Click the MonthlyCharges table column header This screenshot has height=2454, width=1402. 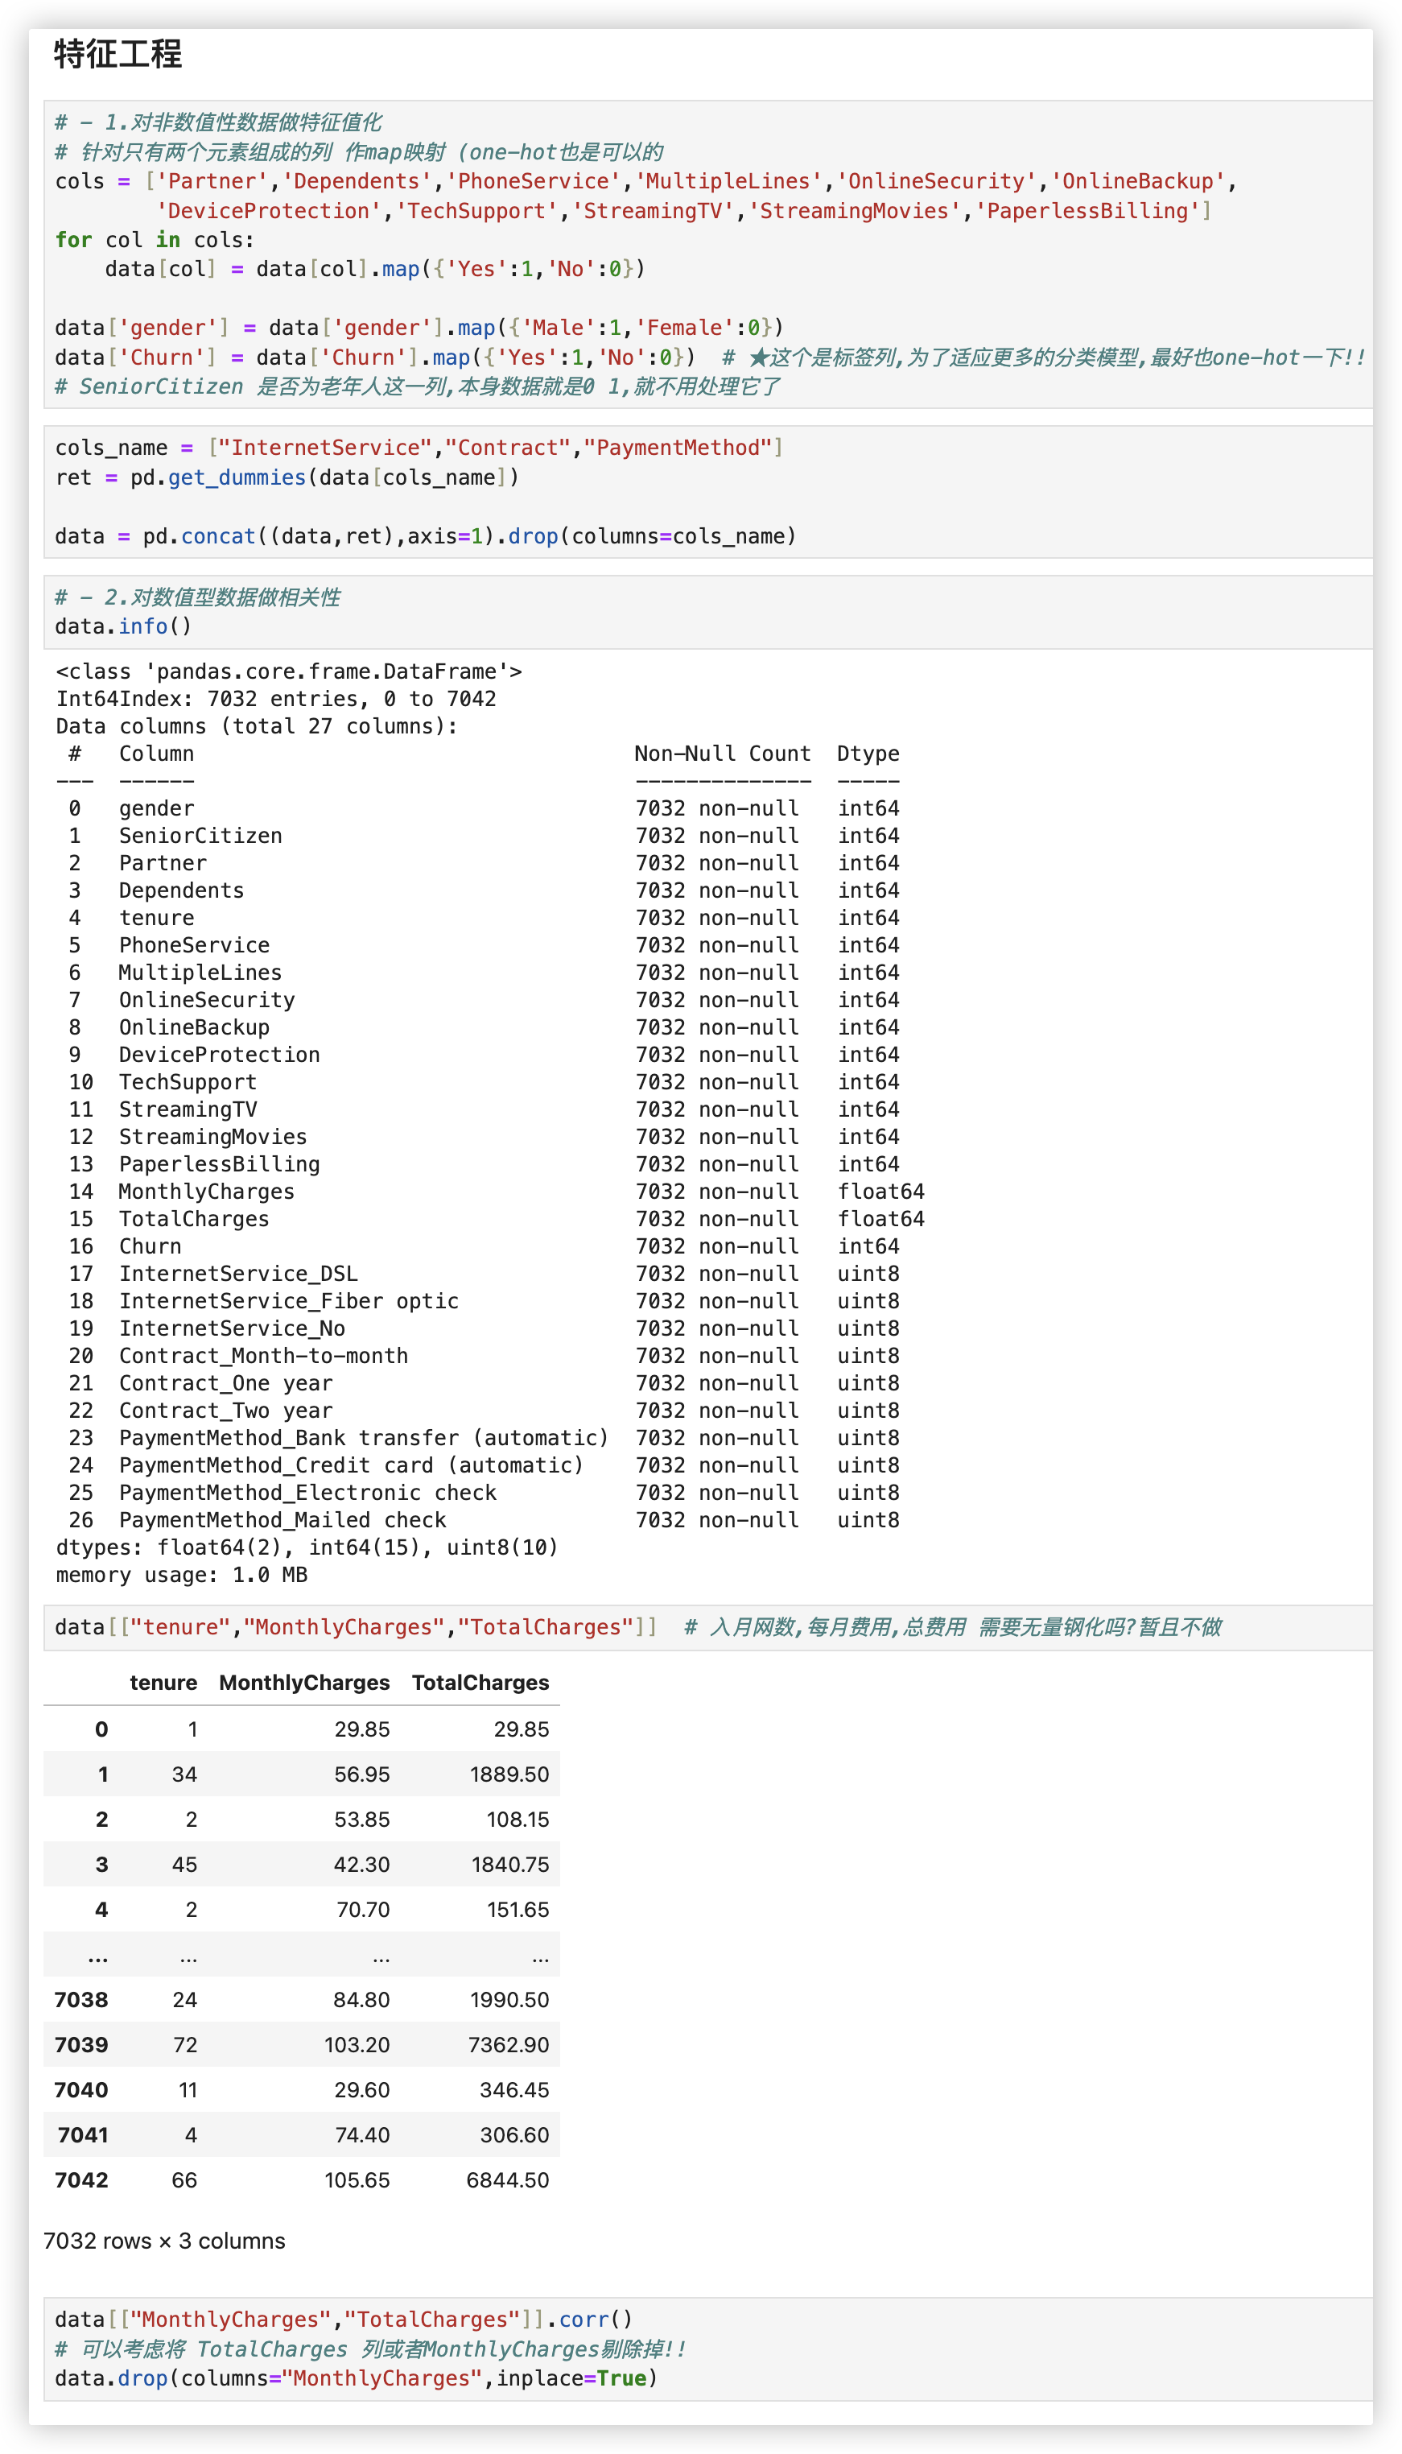pos(304,1683)
